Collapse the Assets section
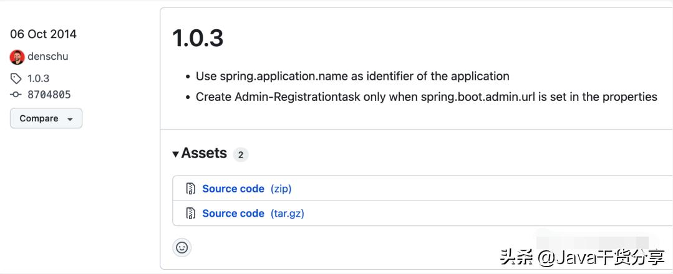Viewport: 673px width, 274px height. (x=200, y=153)
